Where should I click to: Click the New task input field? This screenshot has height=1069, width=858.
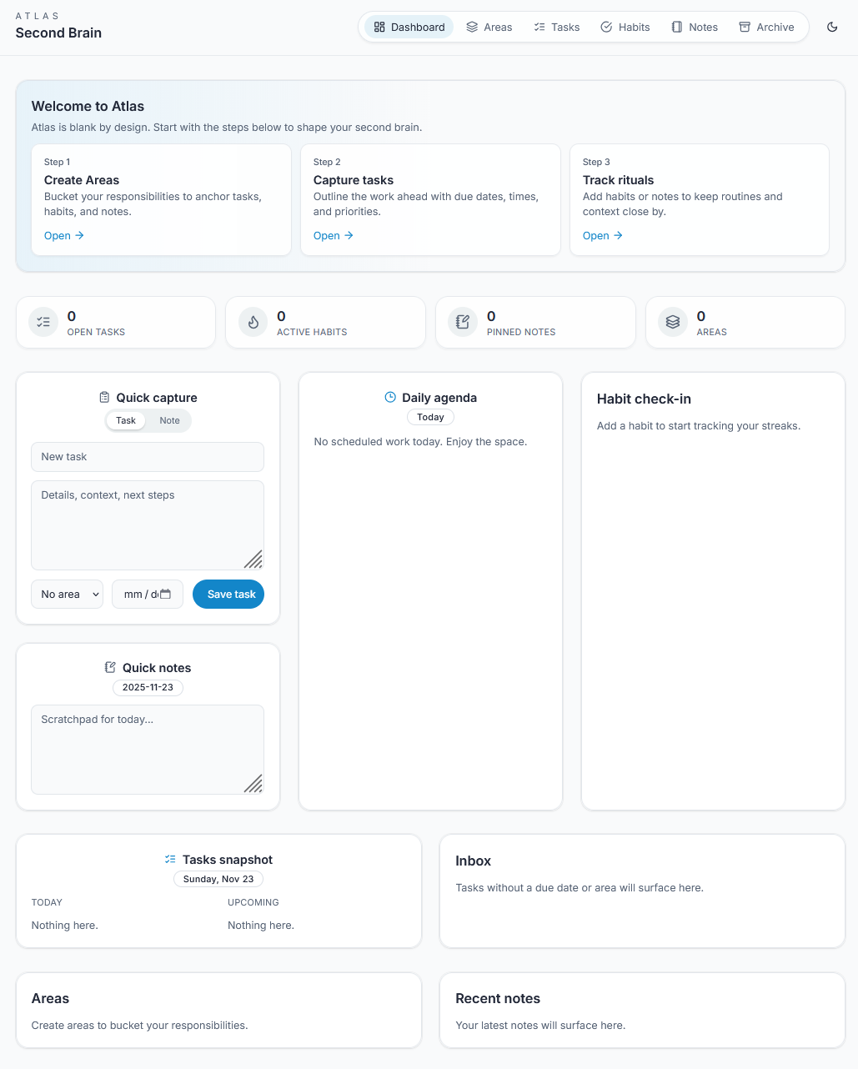pyautogui.click(x=148, y=457)
